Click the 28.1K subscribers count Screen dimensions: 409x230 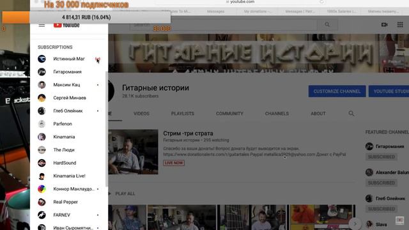coord(141,96)
